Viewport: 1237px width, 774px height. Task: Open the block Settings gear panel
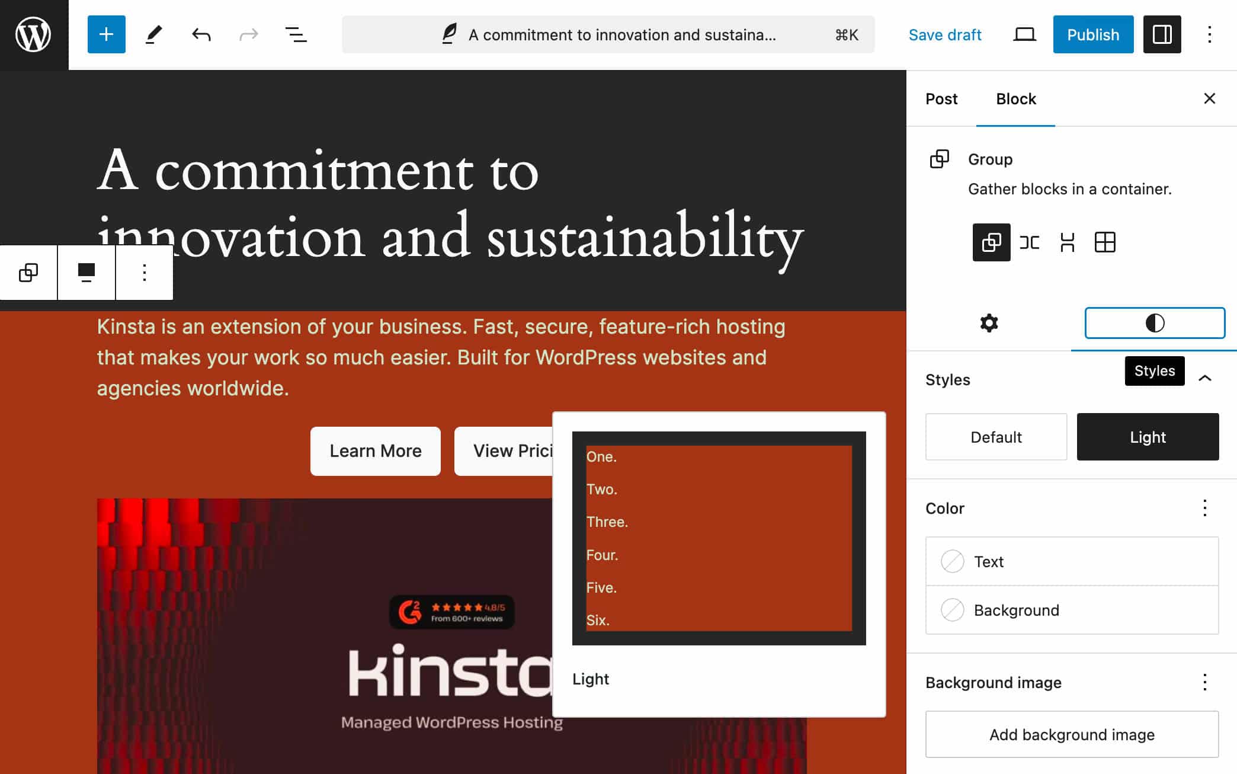[x=989, y=323]
